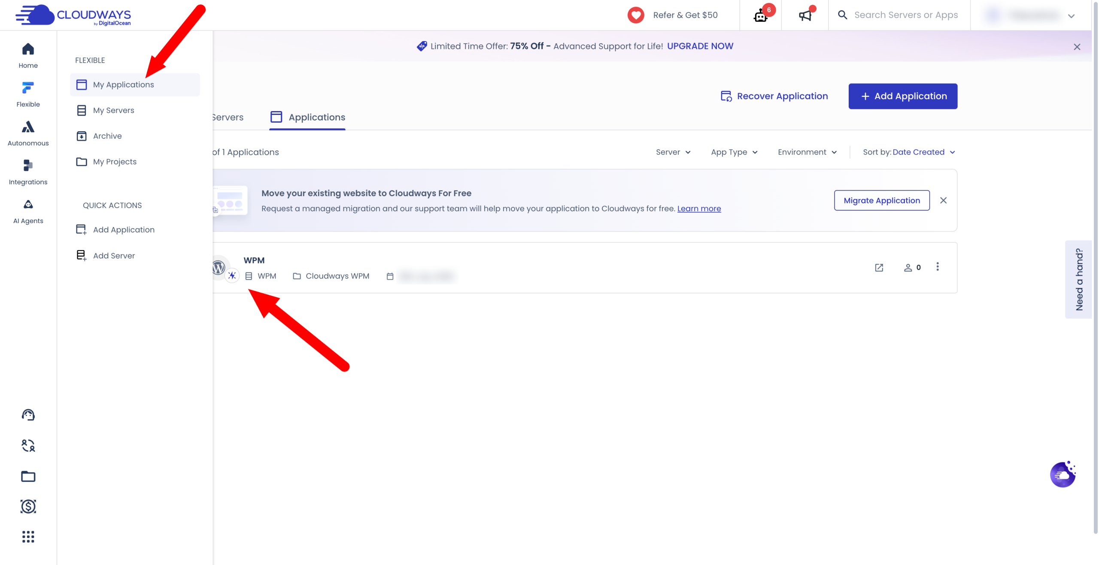
Task: Click the Refer & Get $50 heart icon
Action: click(636, 15)
